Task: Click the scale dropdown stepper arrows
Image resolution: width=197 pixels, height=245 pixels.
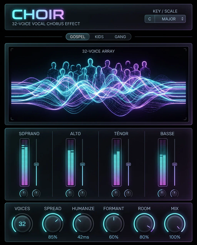Action: click(182, 19)
